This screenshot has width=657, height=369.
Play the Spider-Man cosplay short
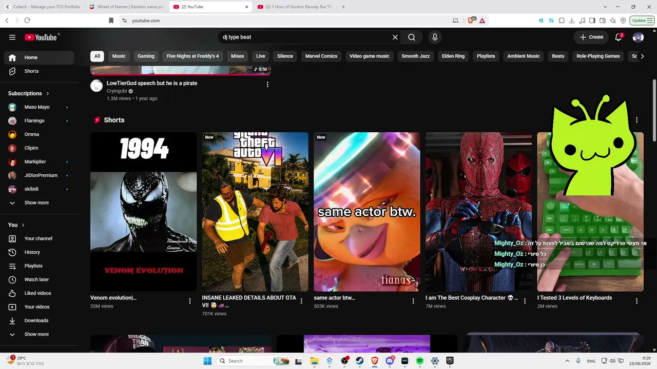point(478,212)
